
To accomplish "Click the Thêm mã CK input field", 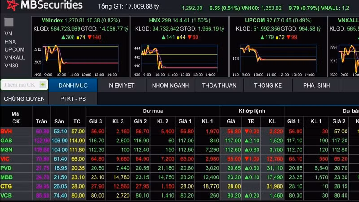I will click(19, 84).
